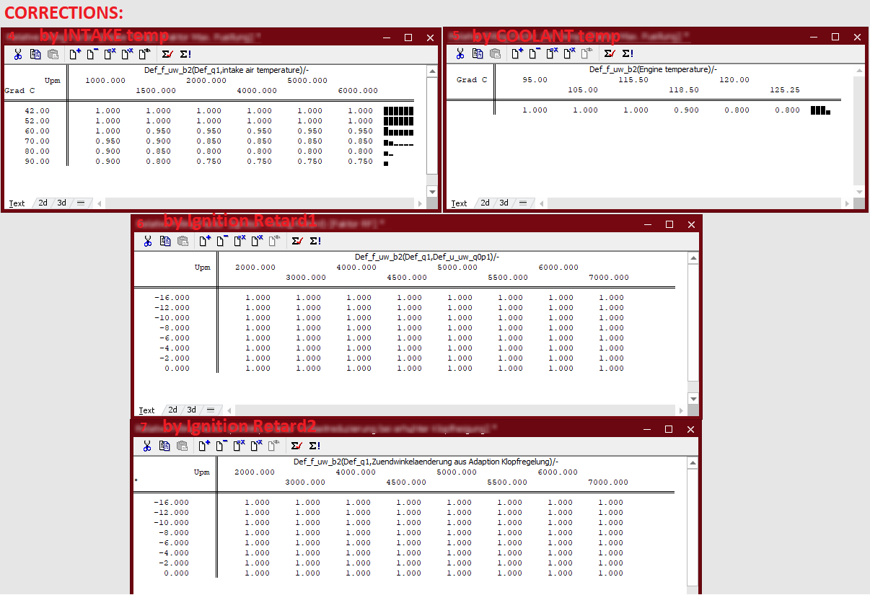Click the page-minus icon in Ignition Retard2 toolbar
Screen dimensions: 870x595
[x=221, y=446]
